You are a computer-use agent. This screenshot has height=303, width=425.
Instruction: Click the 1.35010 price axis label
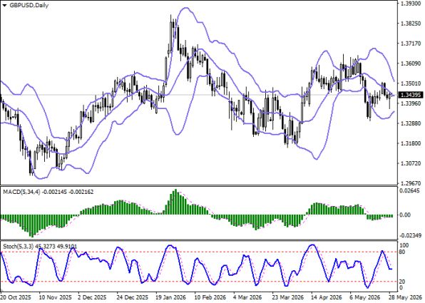[x=410, y=83]
